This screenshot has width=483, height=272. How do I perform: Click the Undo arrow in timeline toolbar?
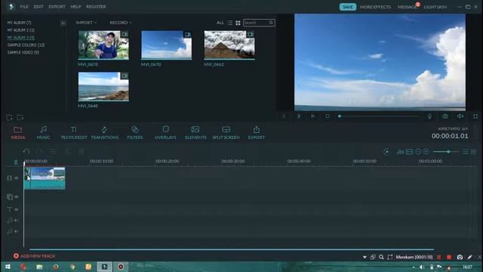coord(26,151)
